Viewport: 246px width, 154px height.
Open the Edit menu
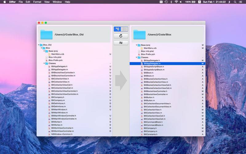tap(28, 2)
